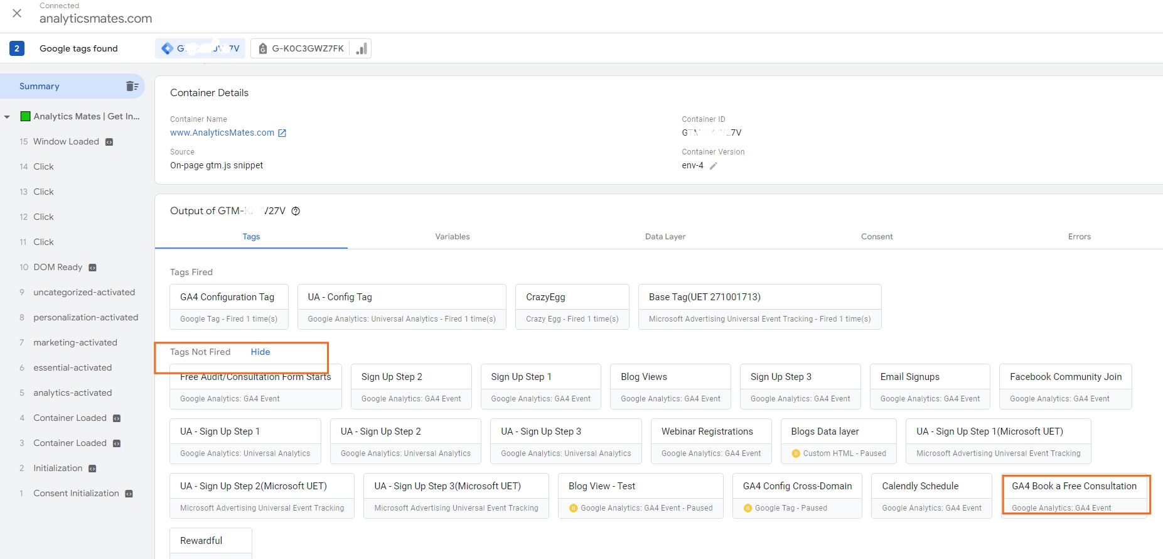This screenshot has height=559, width=1163.
Task: Open the Email Signups tag card
Action: (x=930, y=386)
